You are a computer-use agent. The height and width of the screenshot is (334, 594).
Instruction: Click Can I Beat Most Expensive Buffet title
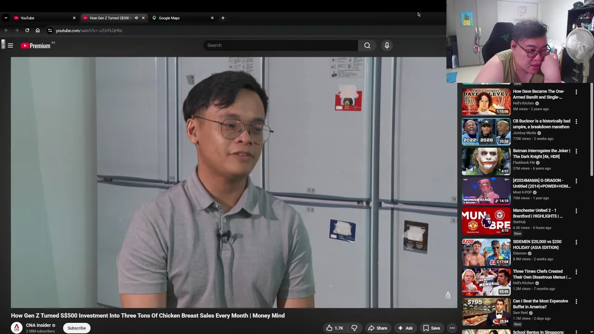[x=541, y=304]
